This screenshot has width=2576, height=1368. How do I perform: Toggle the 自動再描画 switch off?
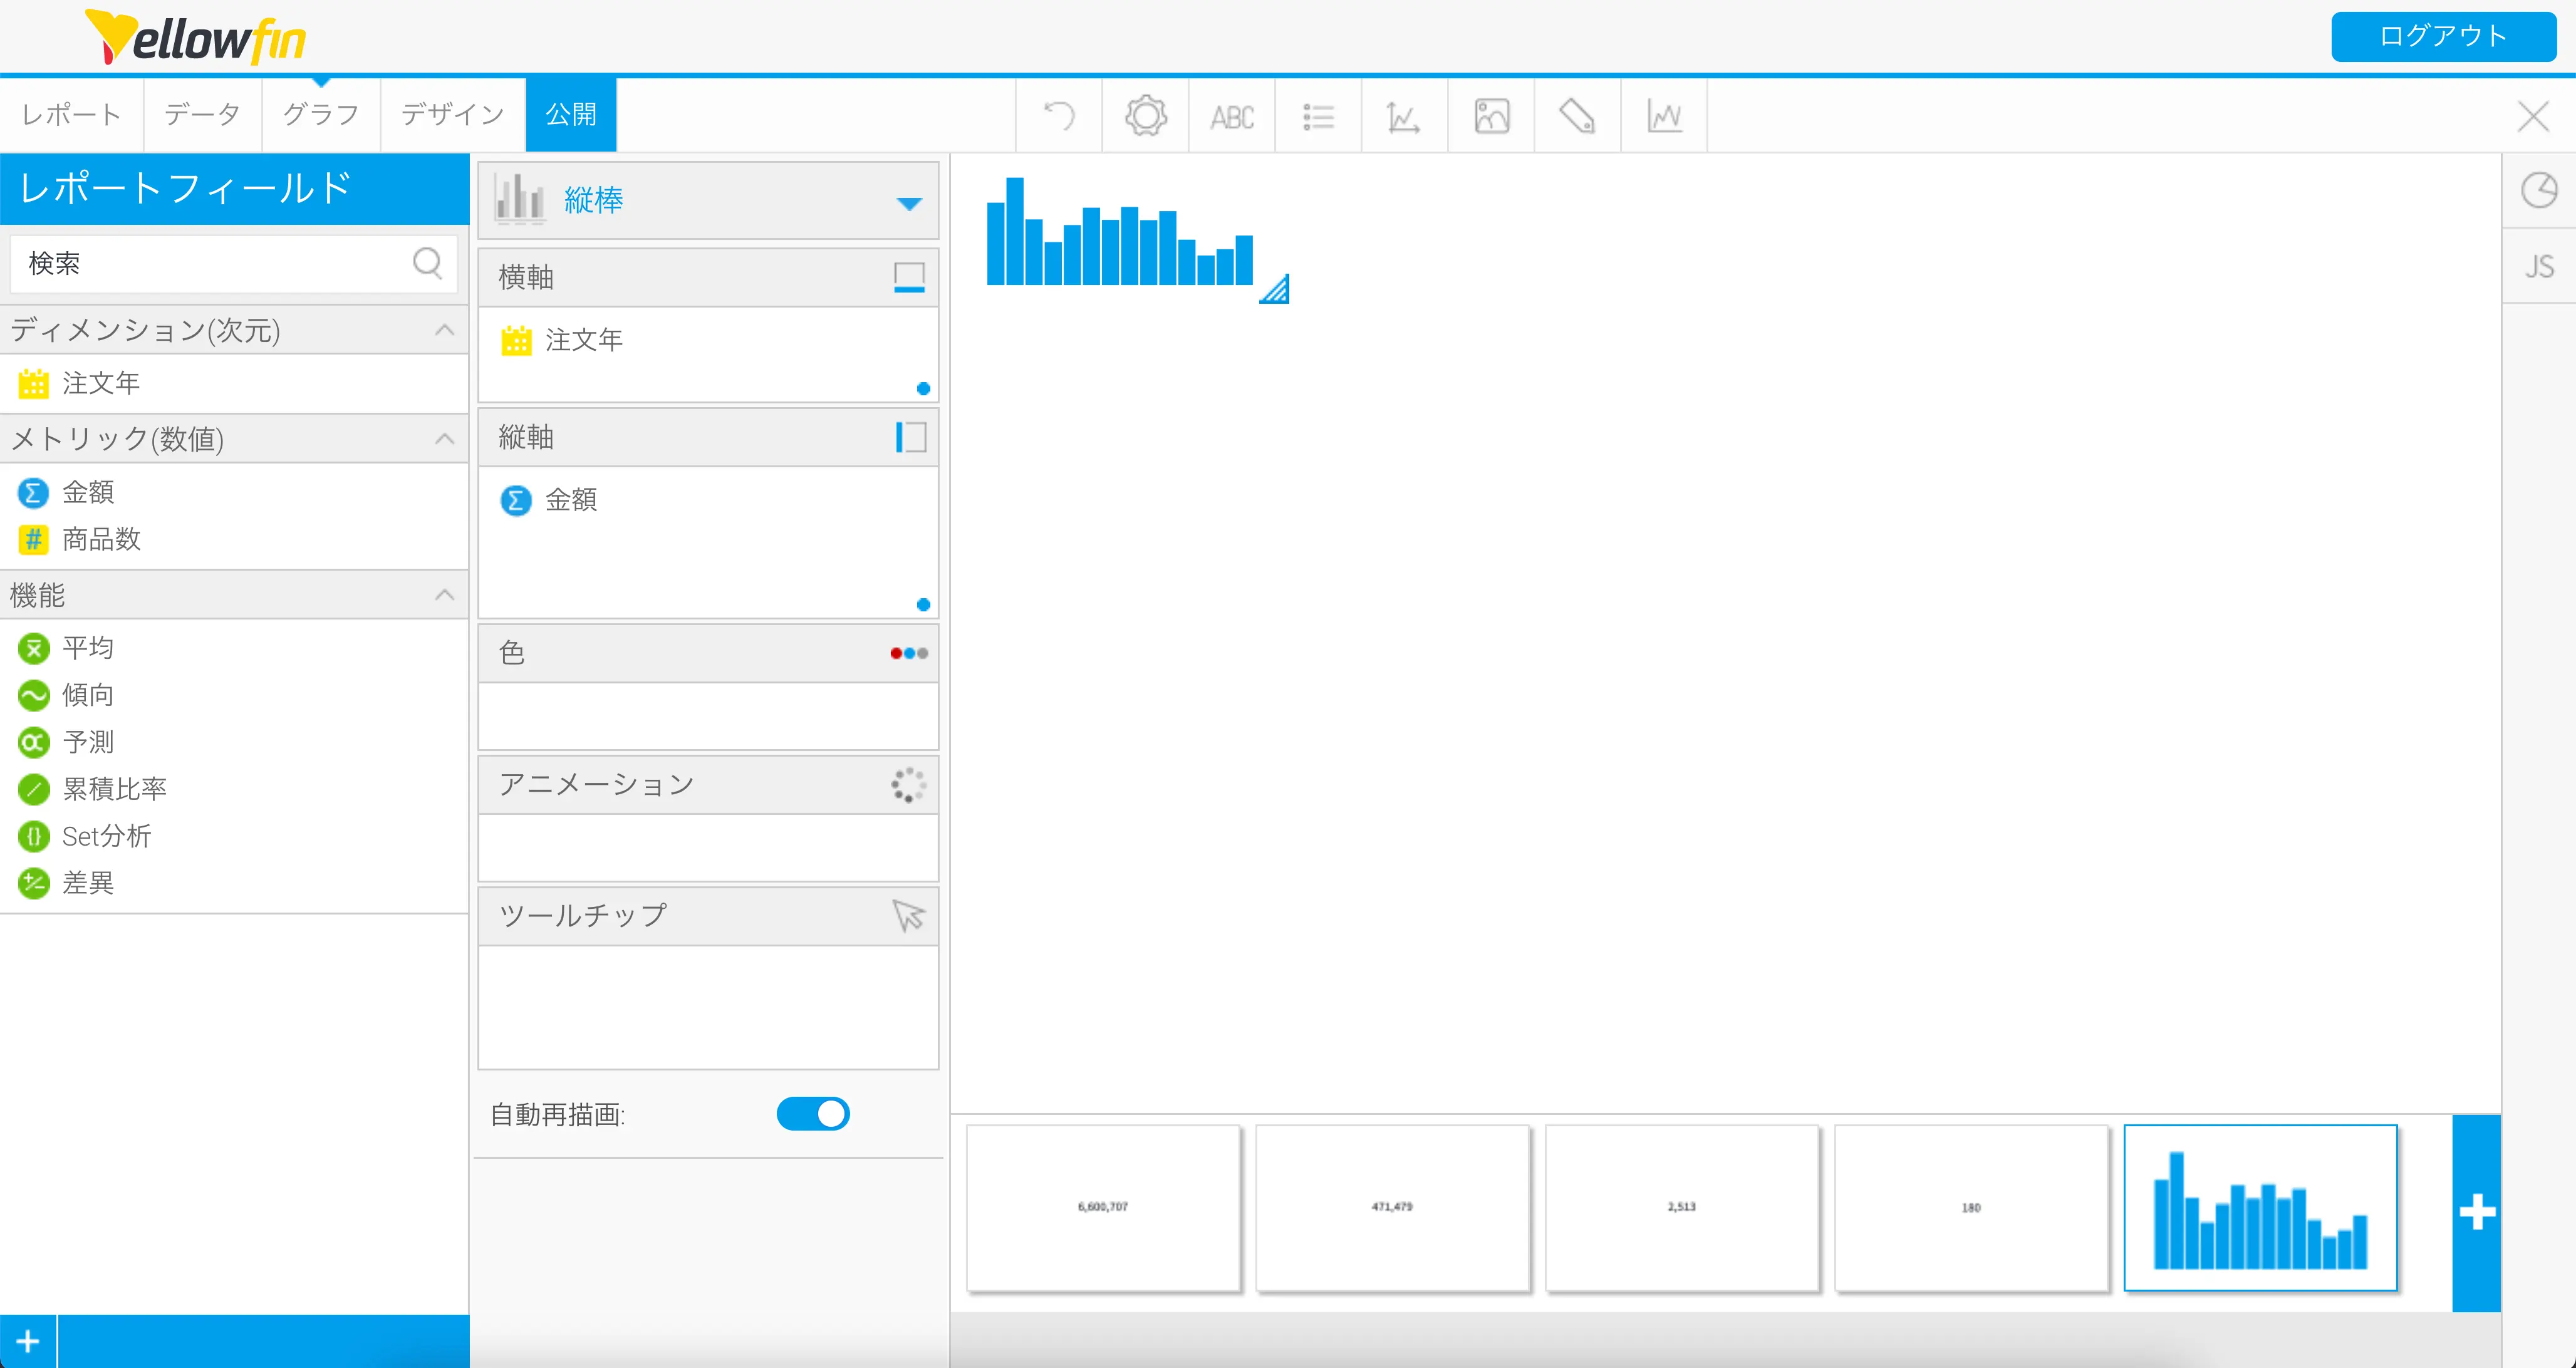pyautogui.click(x=813, y=1114)
